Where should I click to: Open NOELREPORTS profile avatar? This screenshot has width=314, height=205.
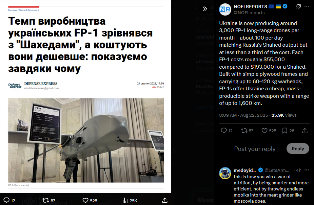[225, 9]
